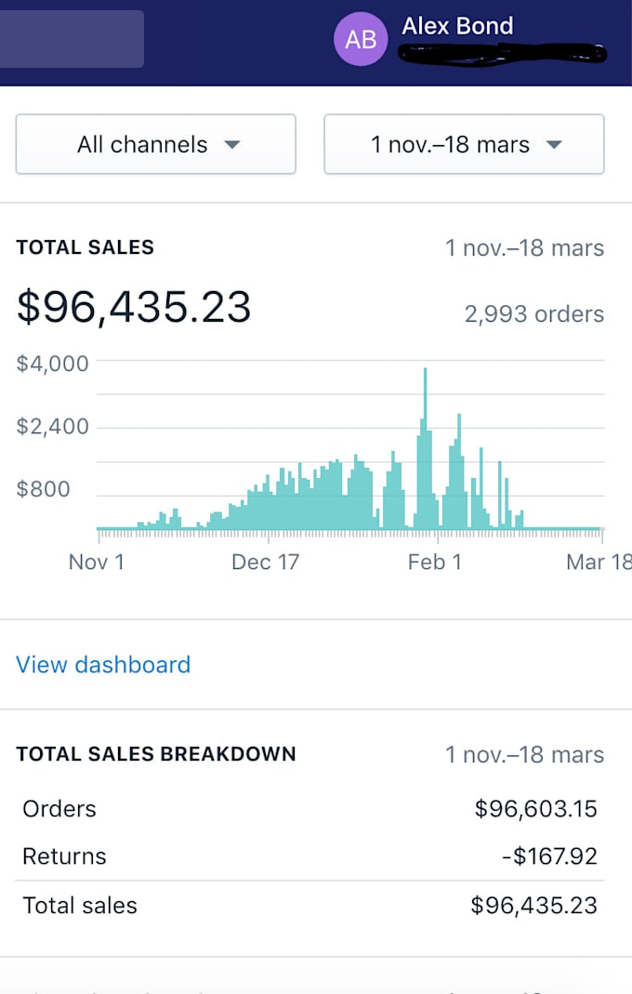This screenshot has width=632, height=994.
Task: Click the -$167.92 returns amount
Action: [x=548, y=856]
